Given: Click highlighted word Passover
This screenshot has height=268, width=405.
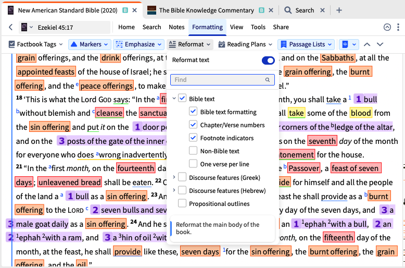Looking at the screenshot, I should 304,168.
